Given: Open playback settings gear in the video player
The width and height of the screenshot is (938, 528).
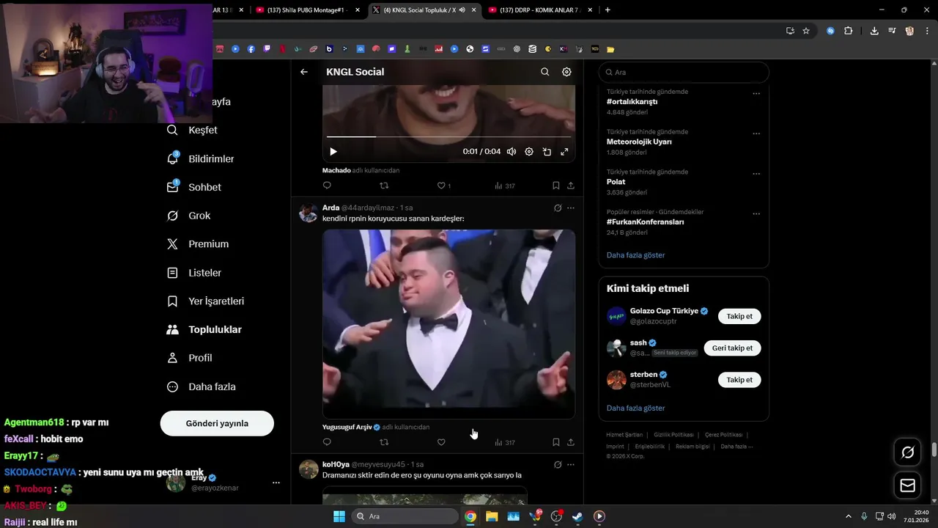Looking at the screenshot, I should 529,152.
